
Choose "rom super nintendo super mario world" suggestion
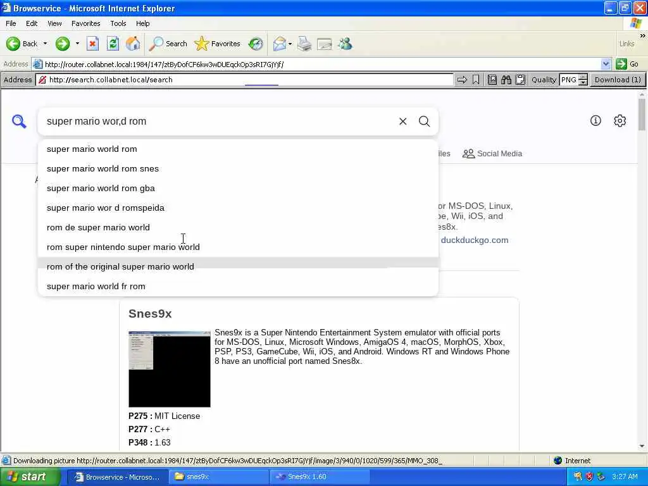238,247
